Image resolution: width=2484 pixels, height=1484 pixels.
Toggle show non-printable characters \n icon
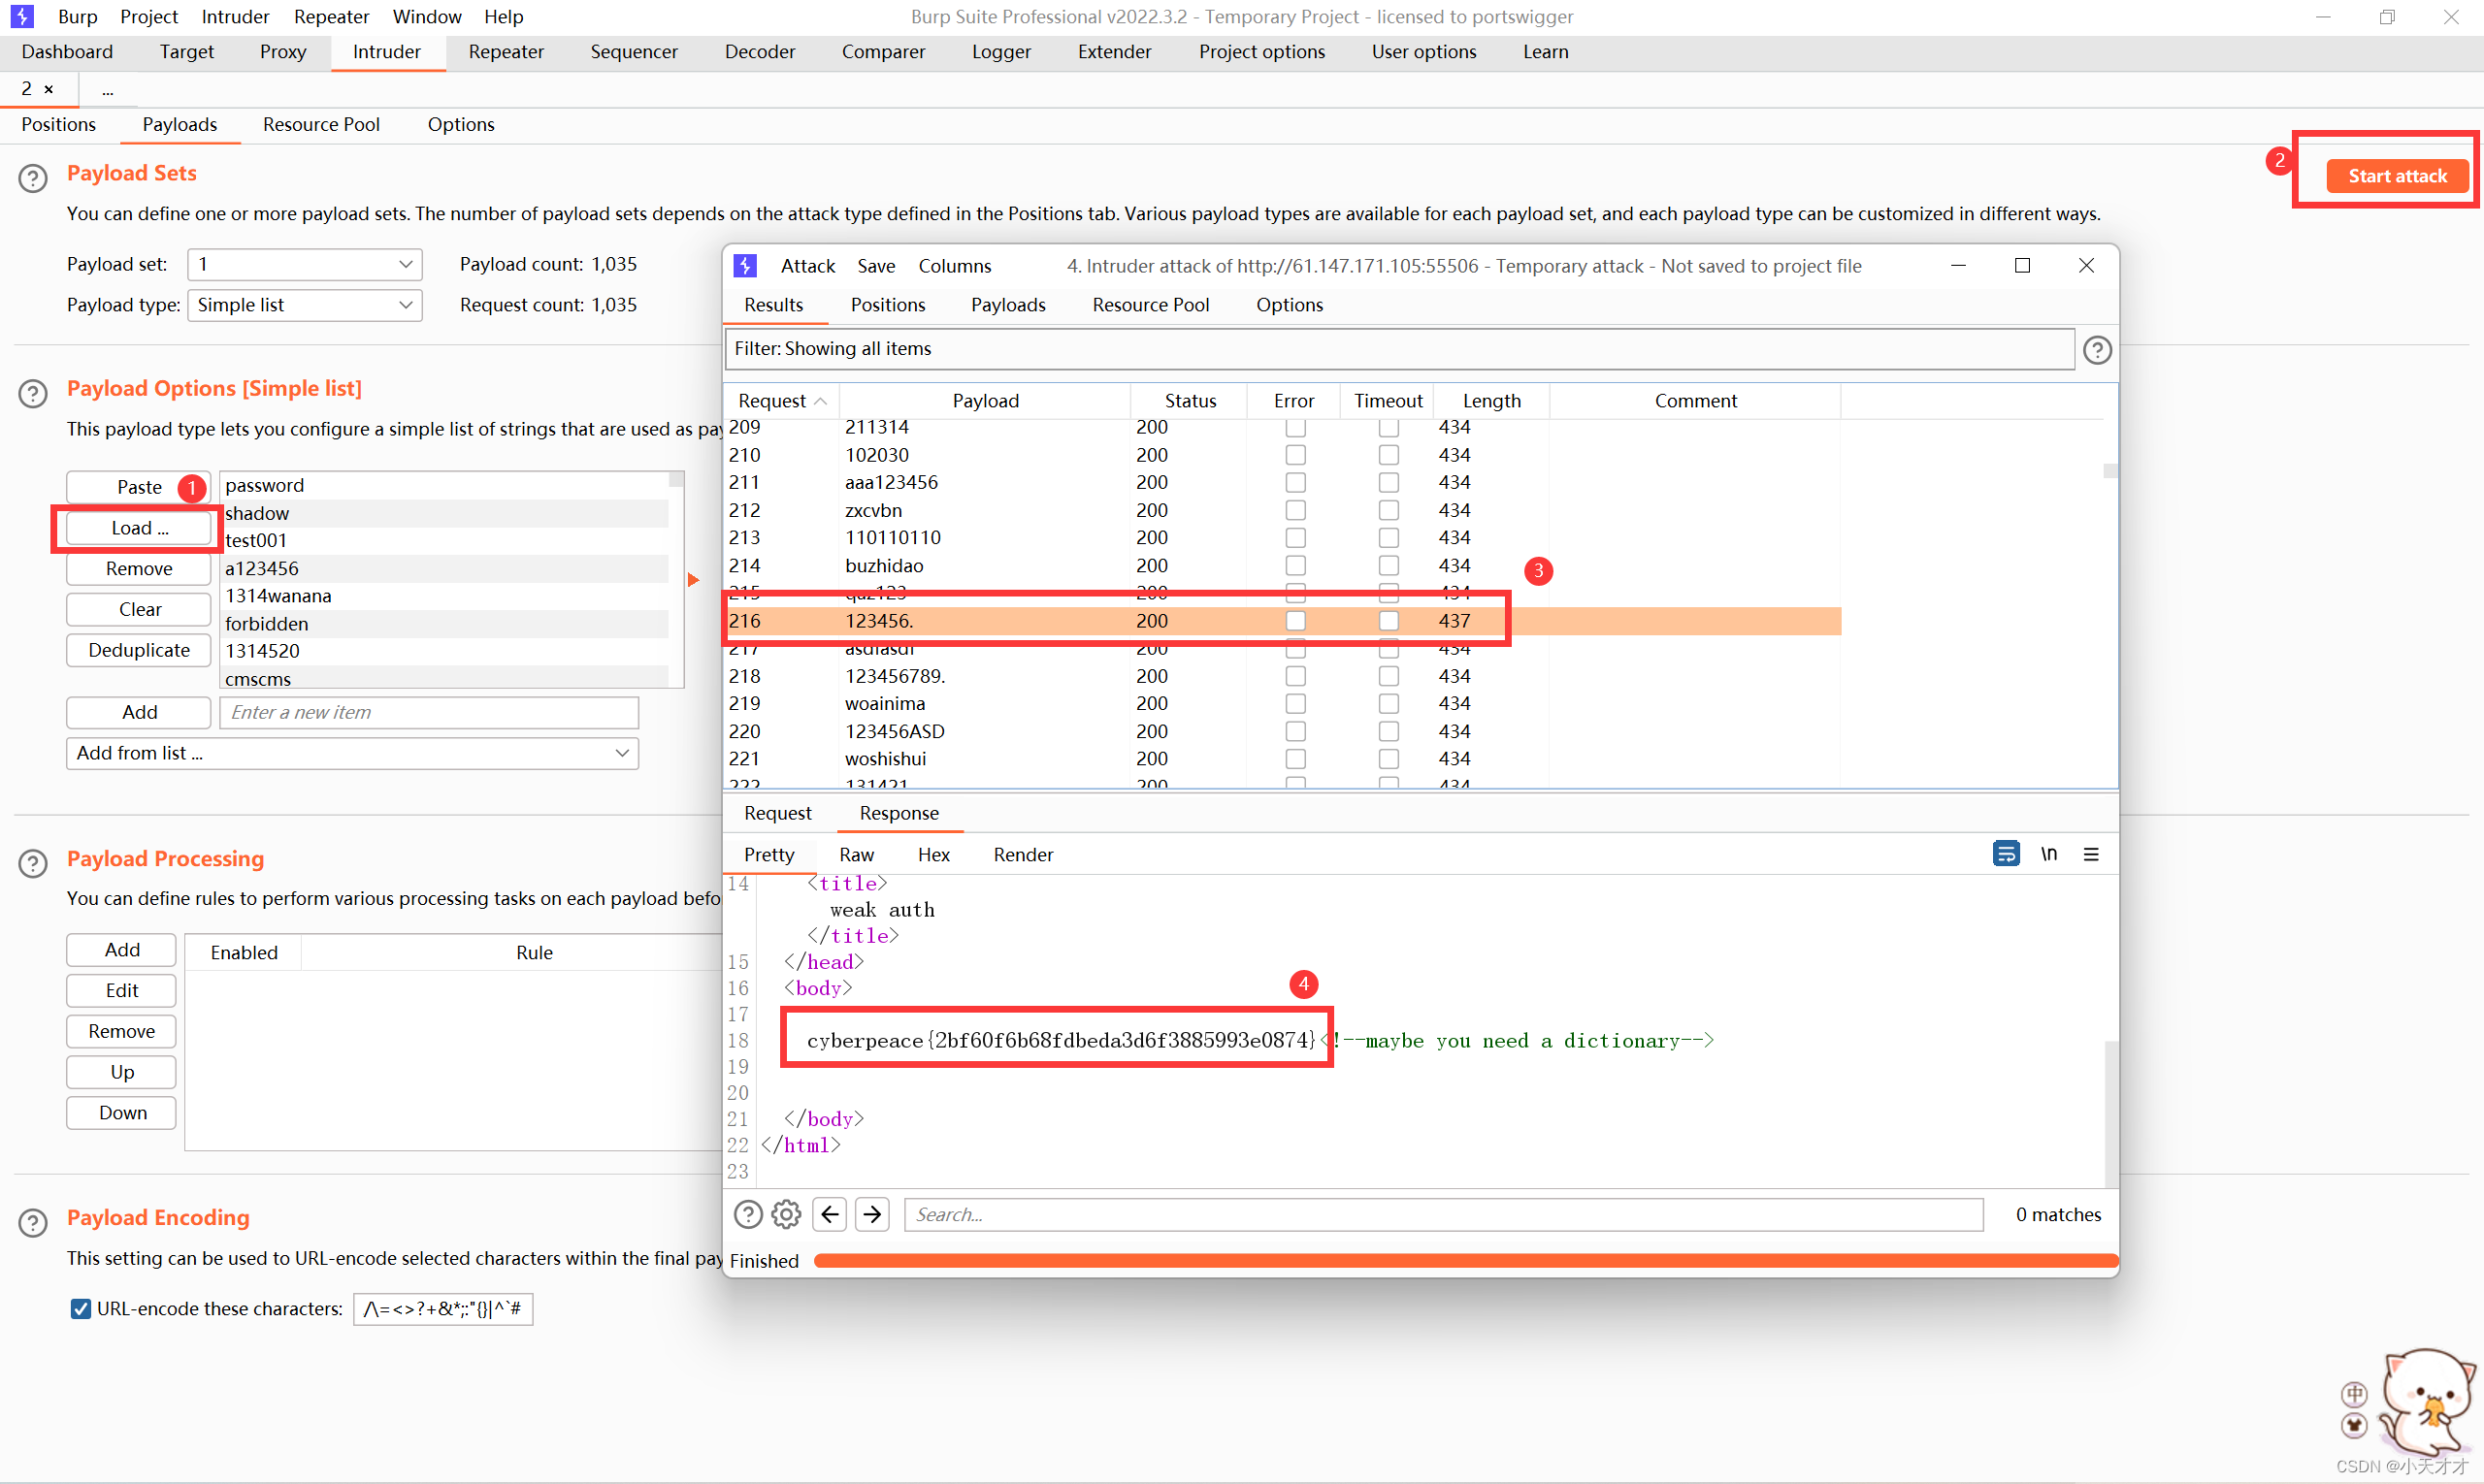pyautogui.click(x=2049, y=853)
